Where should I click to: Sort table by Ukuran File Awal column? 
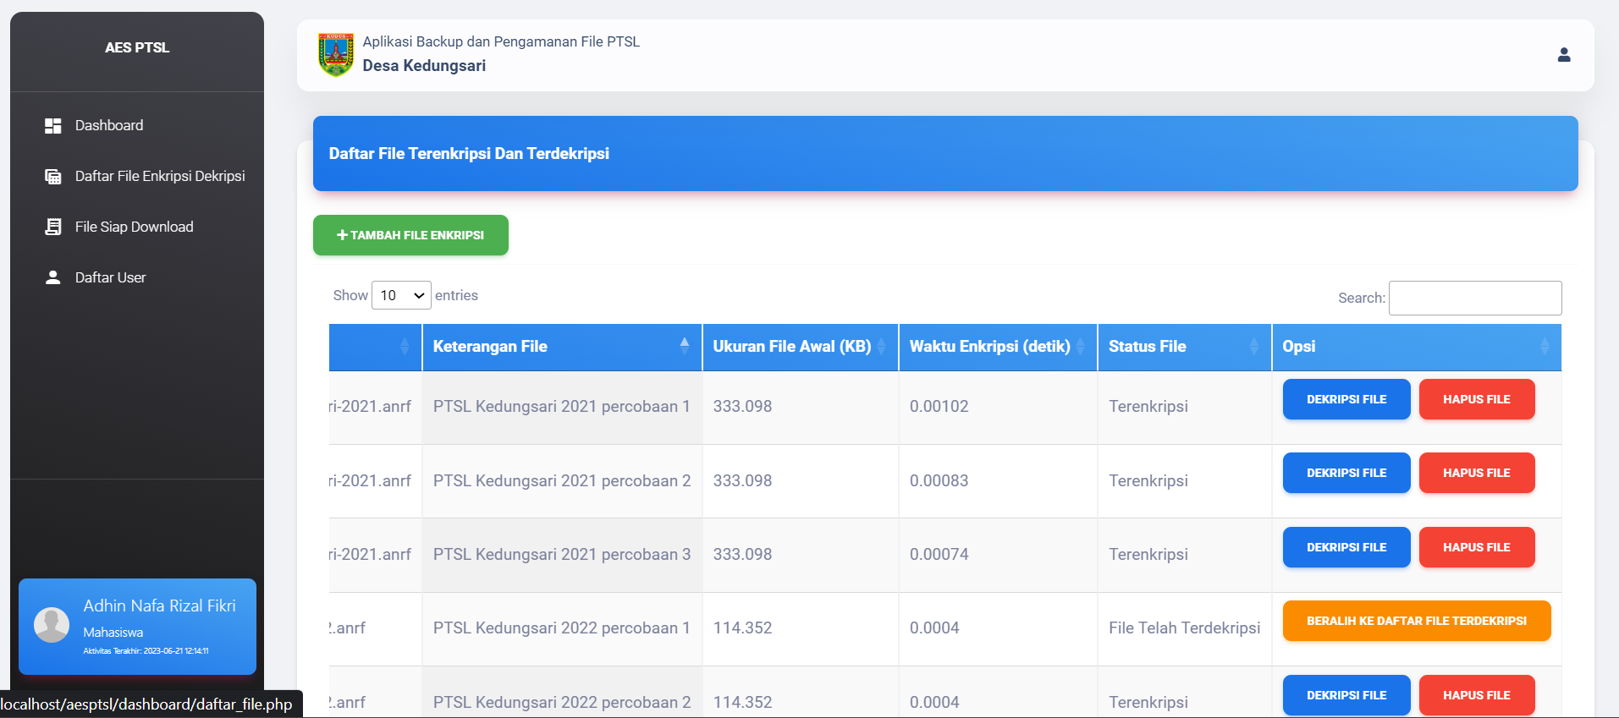[880, 347]
